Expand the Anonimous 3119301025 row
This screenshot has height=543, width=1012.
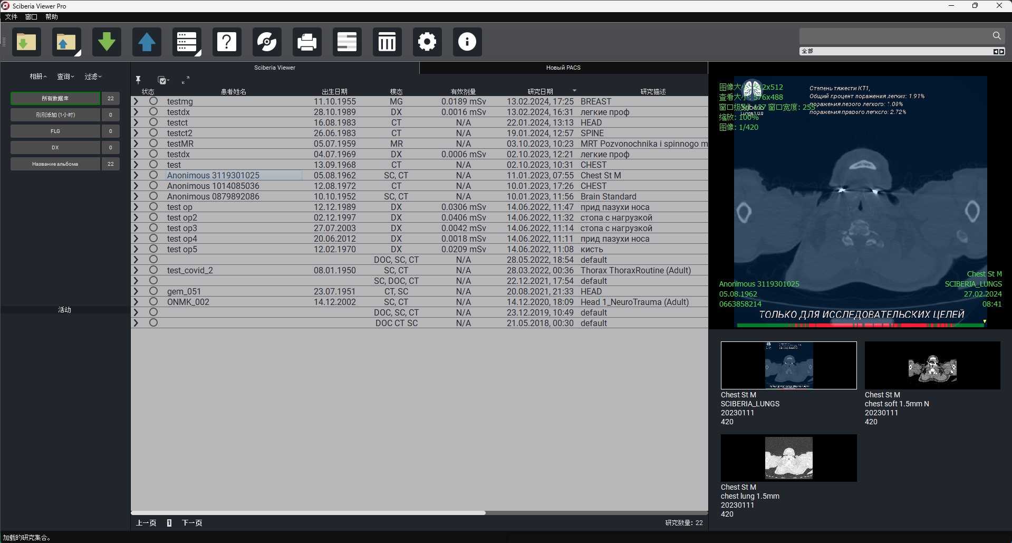136,175
